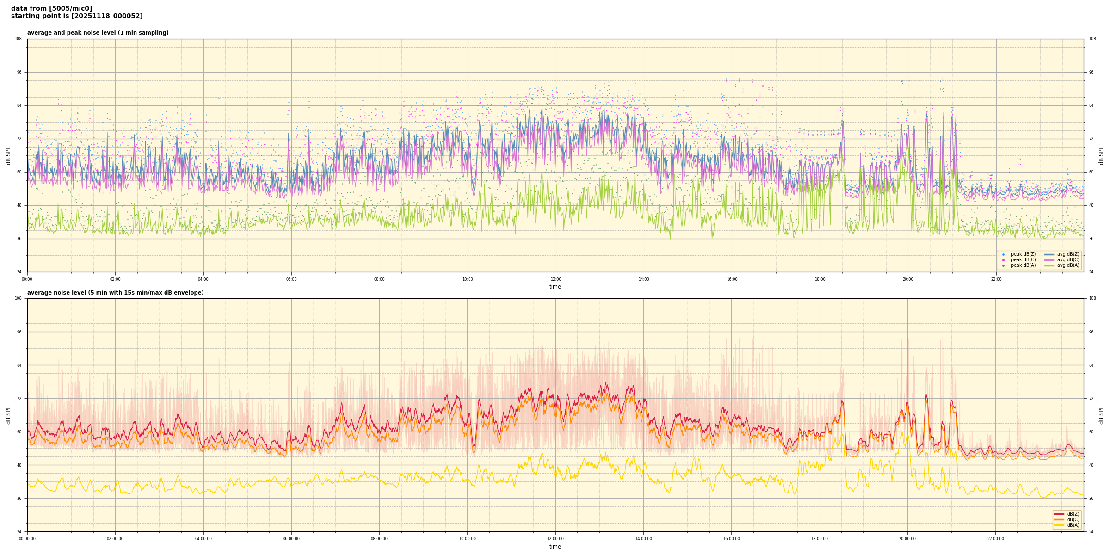Click the top chart's left 'dB SPL' label
1110x555 pixels.
click(8, 155)
